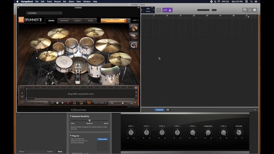Click the 4/4 time signature field

74,103
